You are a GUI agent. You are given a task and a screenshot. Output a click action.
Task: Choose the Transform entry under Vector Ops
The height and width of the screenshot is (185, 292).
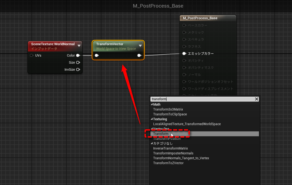[x=205, y=134]
